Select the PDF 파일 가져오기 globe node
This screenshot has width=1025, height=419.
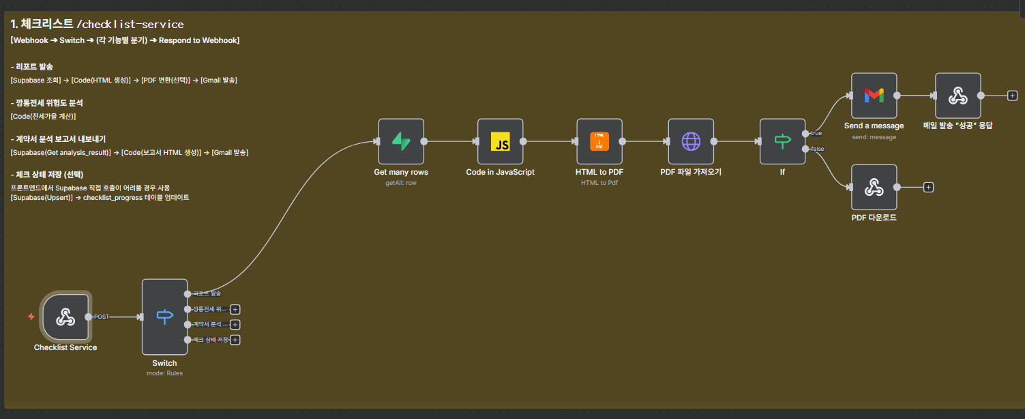tap(691, 141)
